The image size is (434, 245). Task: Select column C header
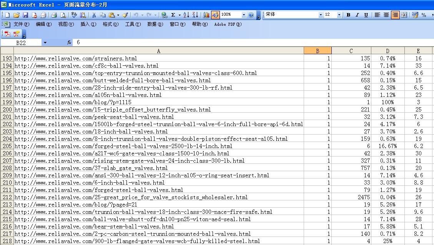tap(351, 51)
